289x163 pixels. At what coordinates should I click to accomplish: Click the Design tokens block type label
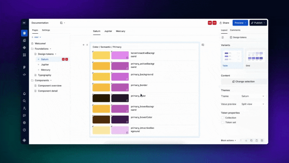(x=238, y=37)
